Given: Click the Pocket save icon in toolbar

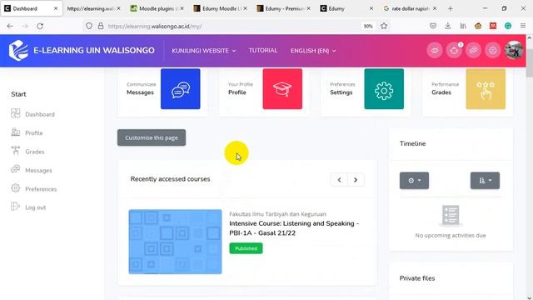Looking at the screenshot, I should pyautogui.click(x=433, y=26).
